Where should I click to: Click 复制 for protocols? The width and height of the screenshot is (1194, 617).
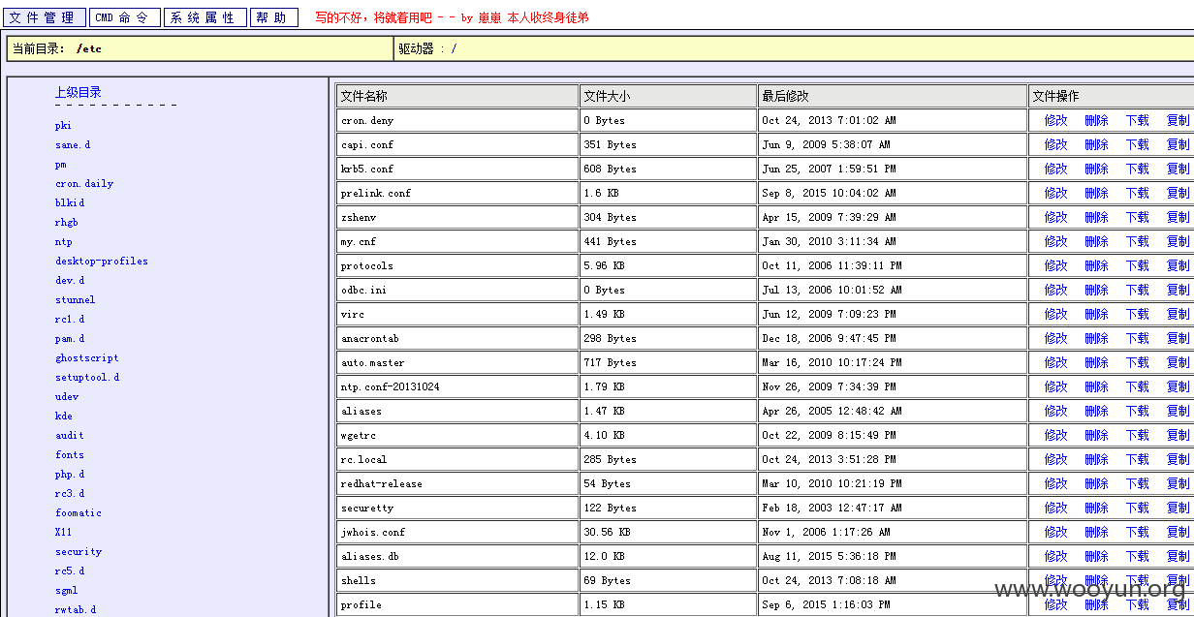pos(1178,265)
